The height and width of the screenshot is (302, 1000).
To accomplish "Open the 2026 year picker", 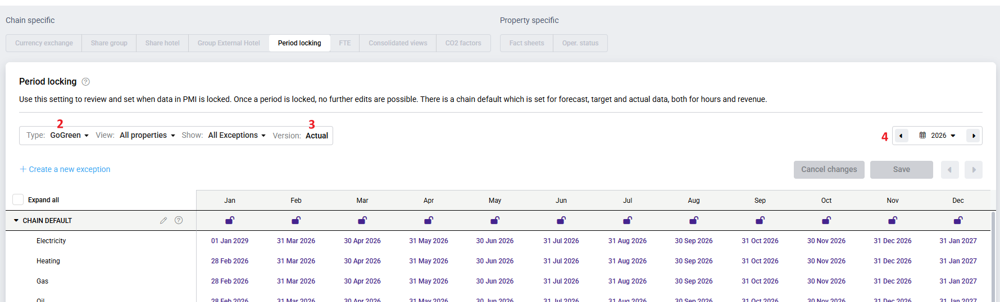I will (938, 136).
